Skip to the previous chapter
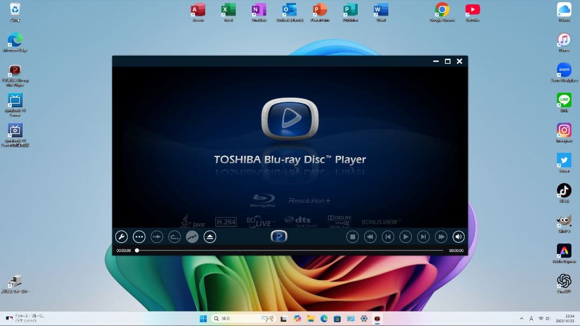Viewport: 580px width, 326px height. click(x=388, y=236)
